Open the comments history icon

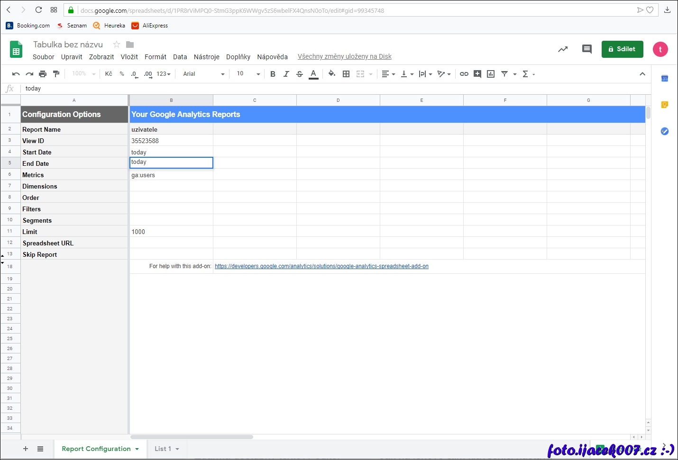[586, 49]
